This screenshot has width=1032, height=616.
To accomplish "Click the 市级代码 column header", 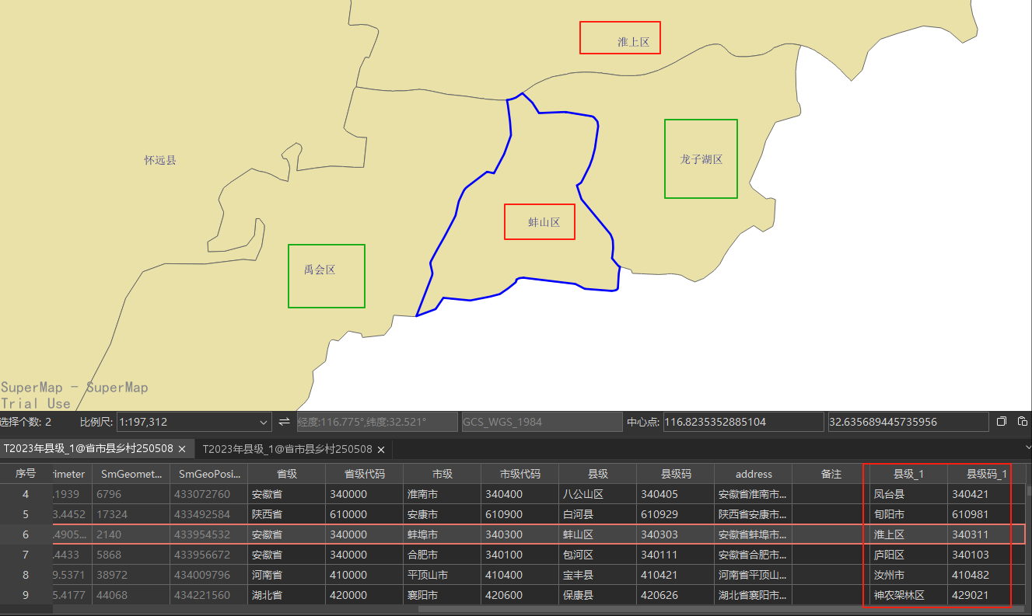I will 519,474.
